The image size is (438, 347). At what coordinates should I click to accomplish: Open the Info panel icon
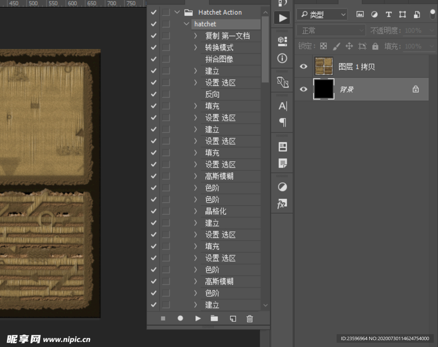coord(282,58)
